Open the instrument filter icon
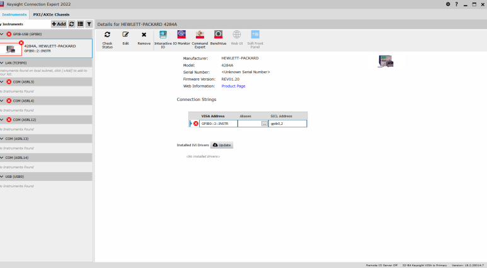This screenshot has width=487, height=268. pos(89,24)
